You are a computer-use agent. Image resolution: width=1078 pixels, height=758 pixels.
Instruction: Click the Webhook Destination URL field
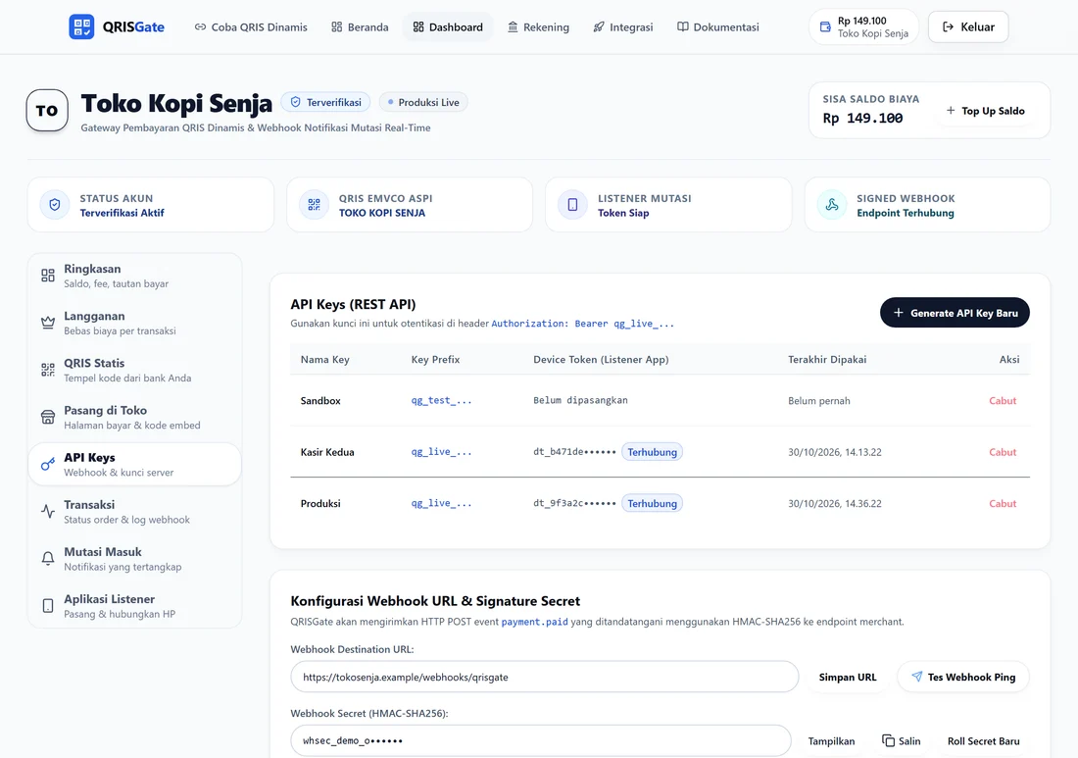pyautogui.click(x=545, y=677)
